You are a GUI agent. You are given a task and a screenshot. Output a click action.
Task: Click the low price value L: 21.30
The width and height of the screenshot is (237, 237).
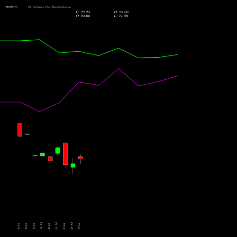coord(121,16)
